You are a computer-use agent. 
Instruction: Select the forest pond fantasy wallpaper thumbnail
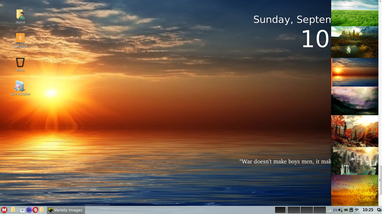coord(355,42)
